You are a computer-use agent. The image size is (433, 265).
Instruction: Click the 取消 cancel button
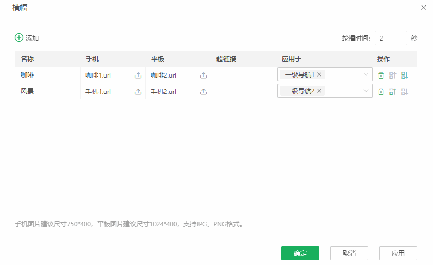click(x=349, y=253)
